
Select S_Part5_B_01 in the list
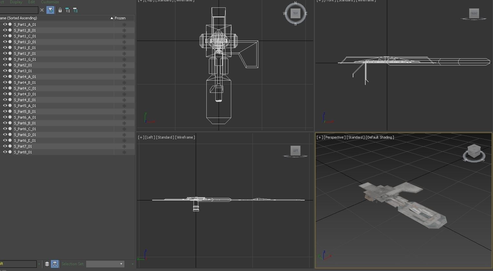(x=25, y=111)
